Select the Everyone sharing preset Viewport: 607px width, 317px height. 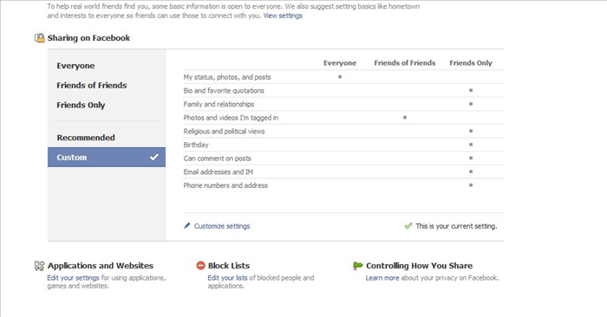coord(75,66)
